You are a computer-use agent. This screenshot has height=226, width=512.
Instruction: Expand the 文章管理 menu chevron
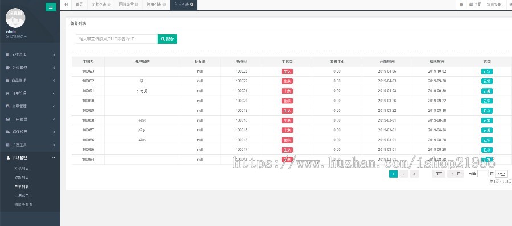pyautogui.click(x=54, y=106)
